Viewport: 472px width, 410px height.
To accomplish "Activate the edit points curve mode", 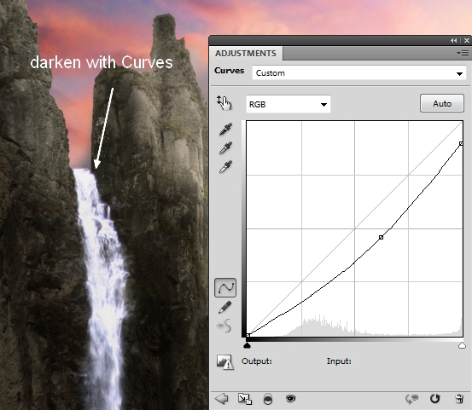I will [x=225, y=287].
